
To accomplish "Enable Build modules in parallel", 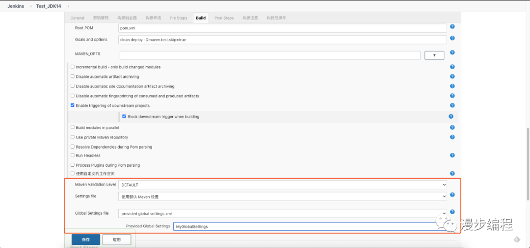I will [73, 127].
